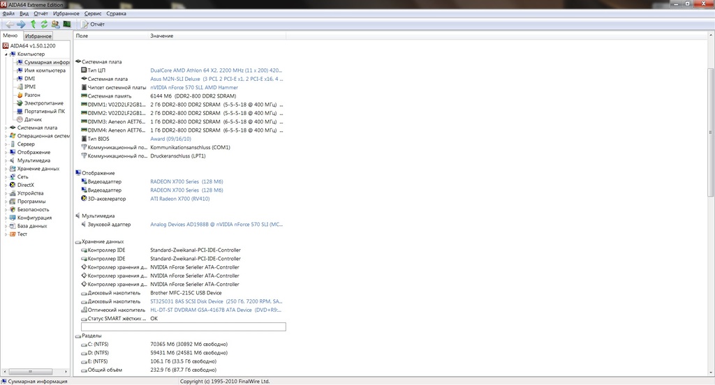Select the Устройства tree icon

pyautogui.click(x=13, y=193)
